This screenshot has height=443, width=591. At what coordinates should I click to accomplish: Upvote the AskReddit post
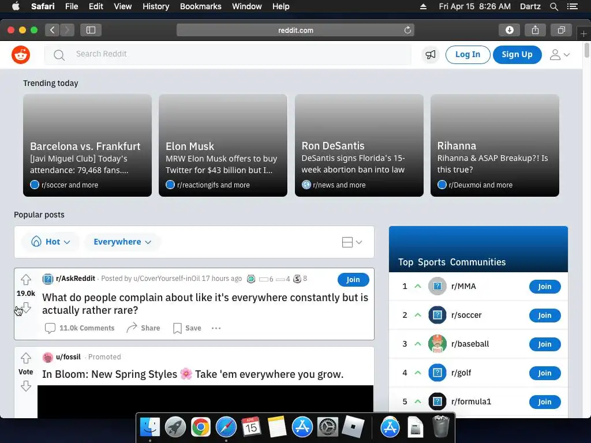point(25,280)
